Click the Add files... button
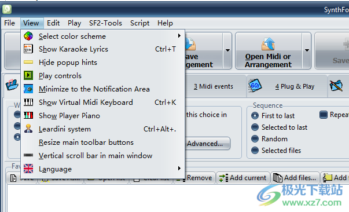Image resolution: width=349 pixels, height=212 pixels. (295, 178)
